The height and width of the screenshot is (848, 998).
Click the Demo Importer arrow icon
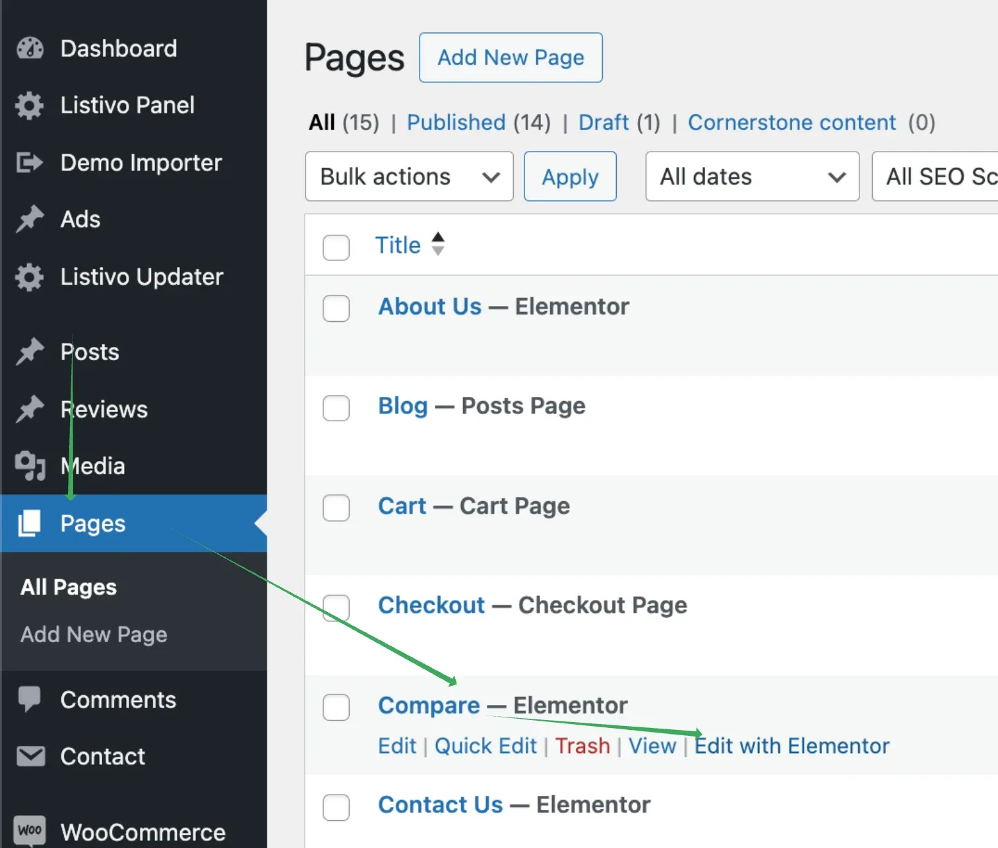pyautogui.click(x=30, y=162)
